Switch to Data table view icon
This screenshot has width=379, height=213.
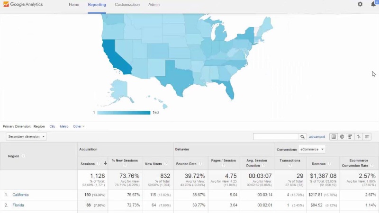[x=334, y=137]
